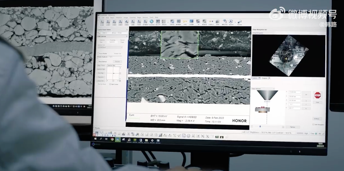Viewport: 344px width, 171px height.
Task: Click the Stigmation button
Action: [101, 77]
